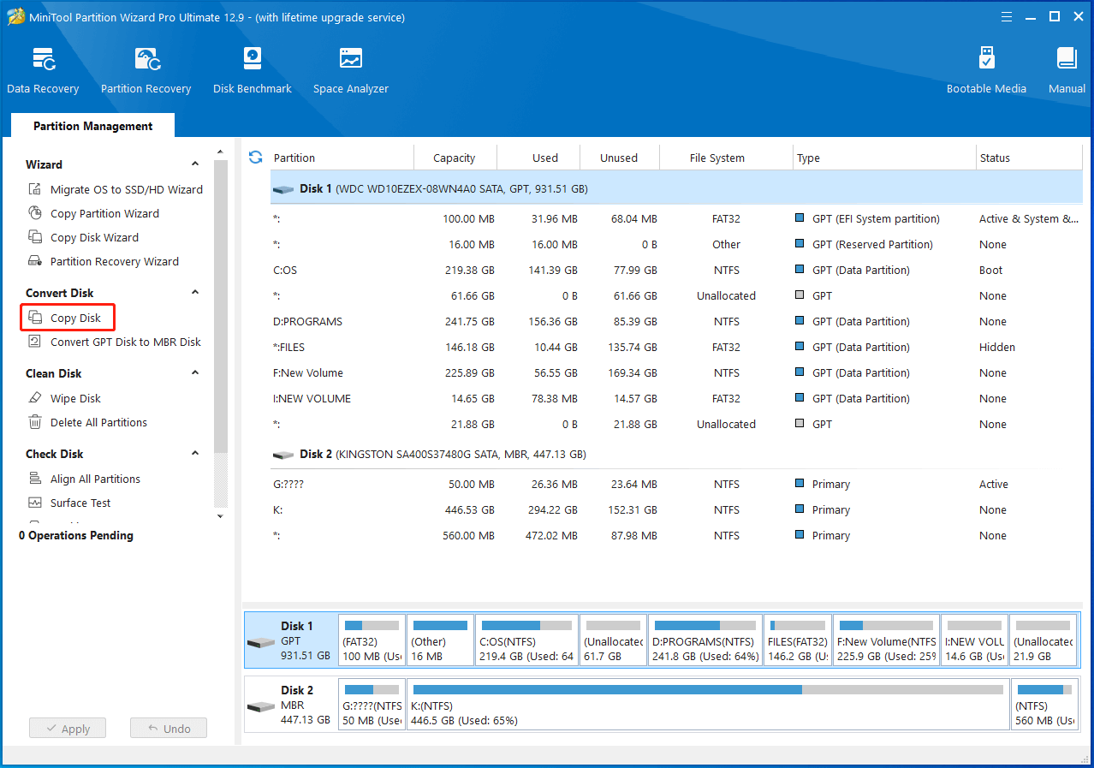The image size is (1094, 768).
Task: Click the 0 Operations Pending label
Action: pos(76,535)
